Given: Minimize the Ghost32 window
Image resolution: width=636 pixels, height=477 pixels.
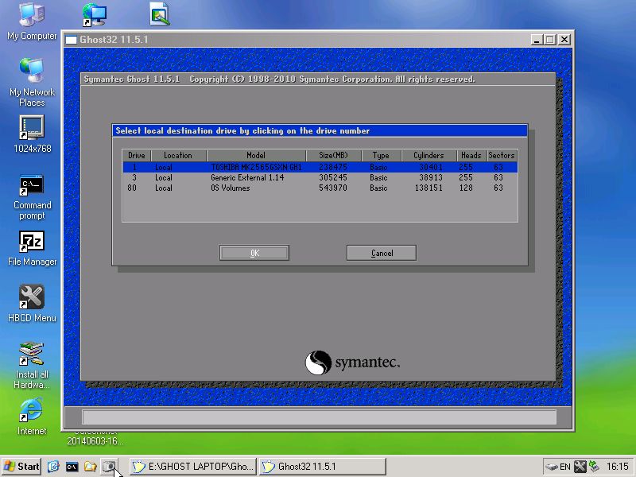Looking at the screenshot, I should (537, 39).
